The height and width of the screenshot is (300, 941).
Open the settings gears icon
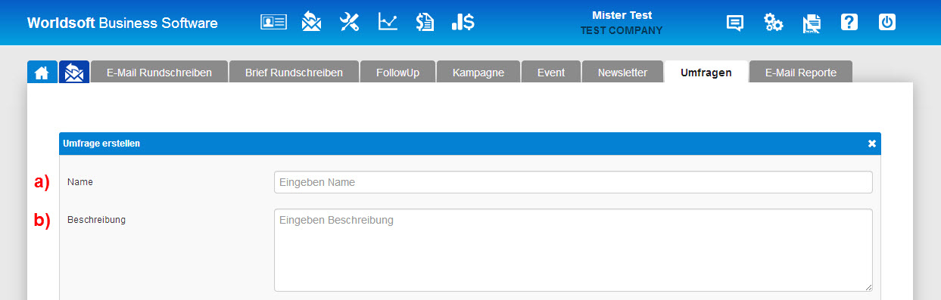(x=773, y=23)
